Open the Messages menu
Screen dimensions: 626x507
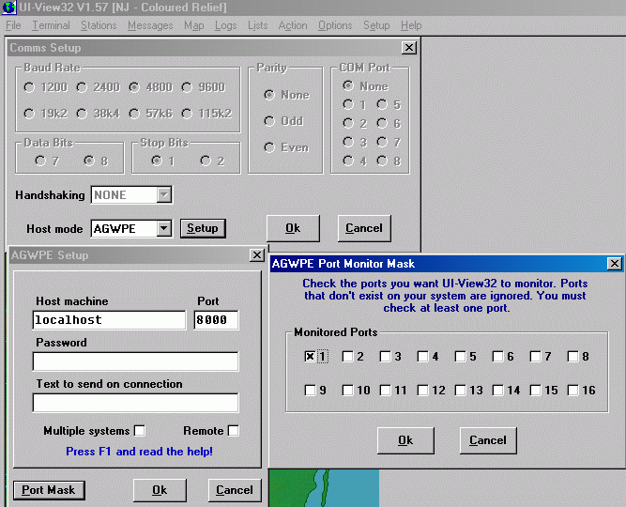[x=150, y=25]
